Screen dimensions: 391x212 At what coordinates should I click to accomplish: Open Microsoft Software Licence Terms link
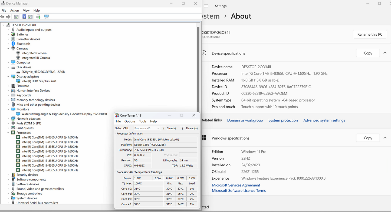[x=239, y=190]
